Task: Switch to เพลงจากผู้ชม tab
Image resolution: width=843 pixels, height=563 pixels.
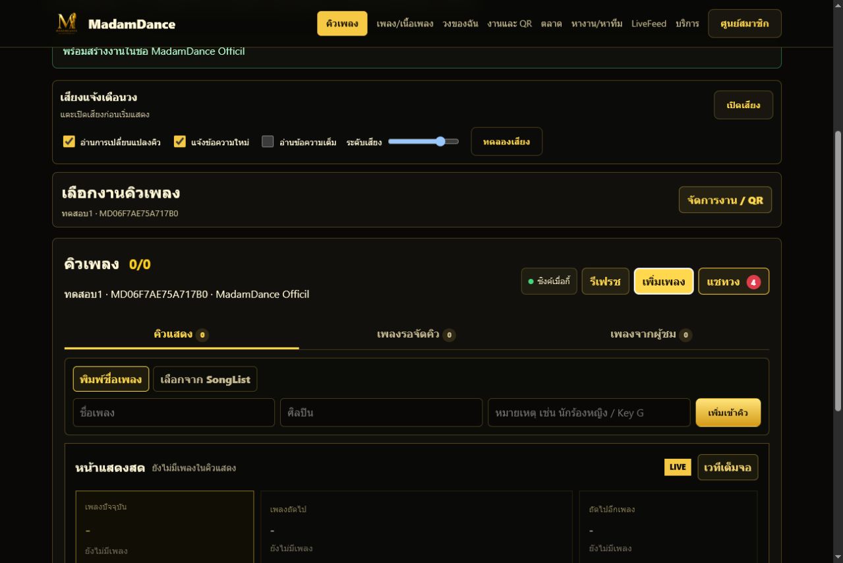Action: click(651, 335)
